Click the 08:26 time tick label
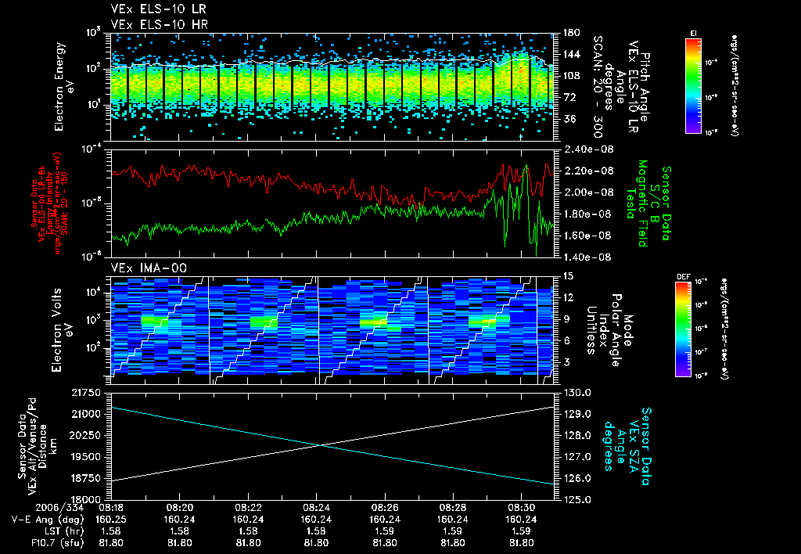 coord(385,508)
